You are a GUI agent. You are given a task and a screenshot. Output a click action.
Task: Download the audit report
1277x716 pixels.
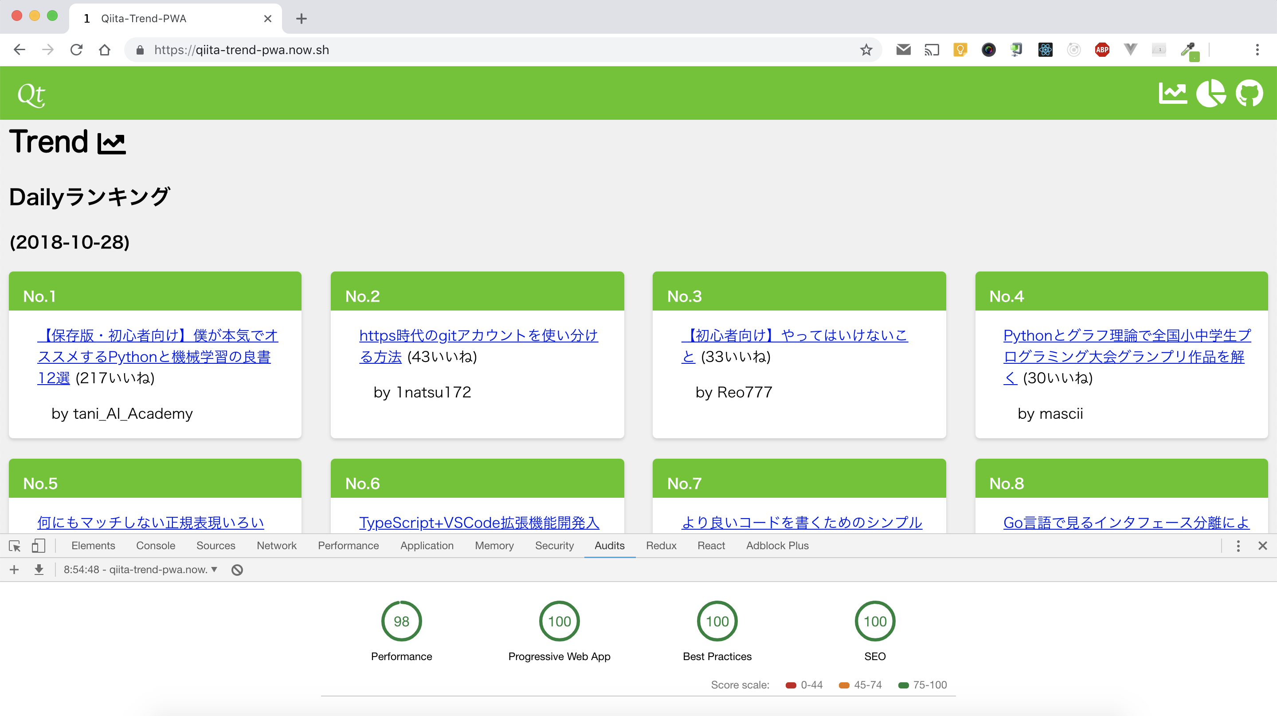tap(39, 570)
